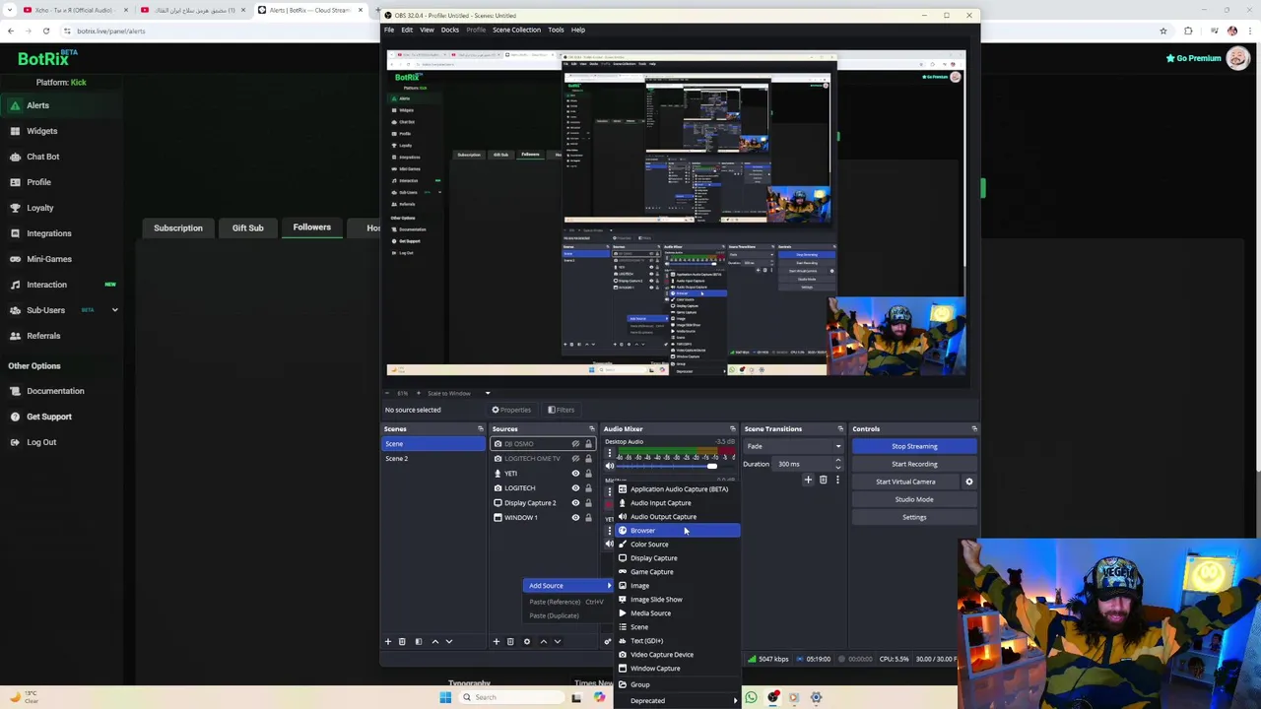
Task: Open Chat Bot icon in BotRix sidebar
Action: point(15,157)
